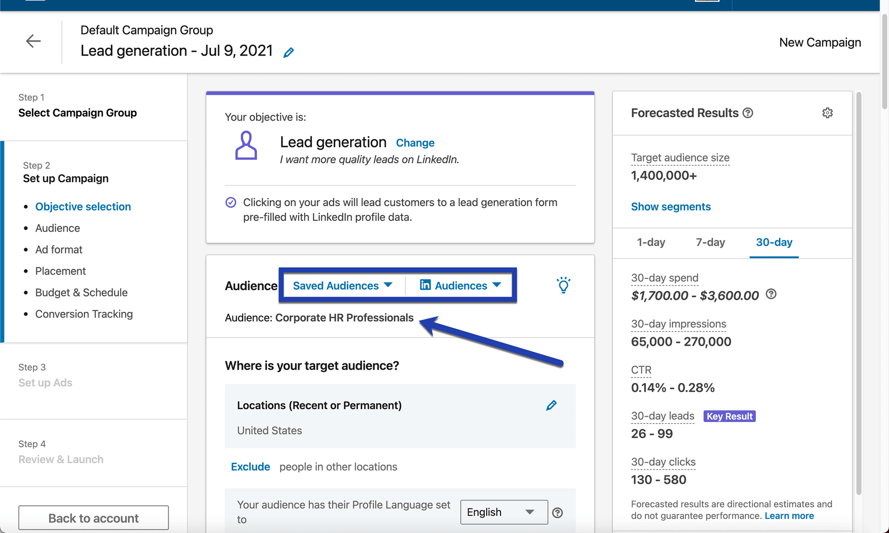The image size is (889, 533).
Task: Edit Locations with the pencil icon
Action: 551,405
